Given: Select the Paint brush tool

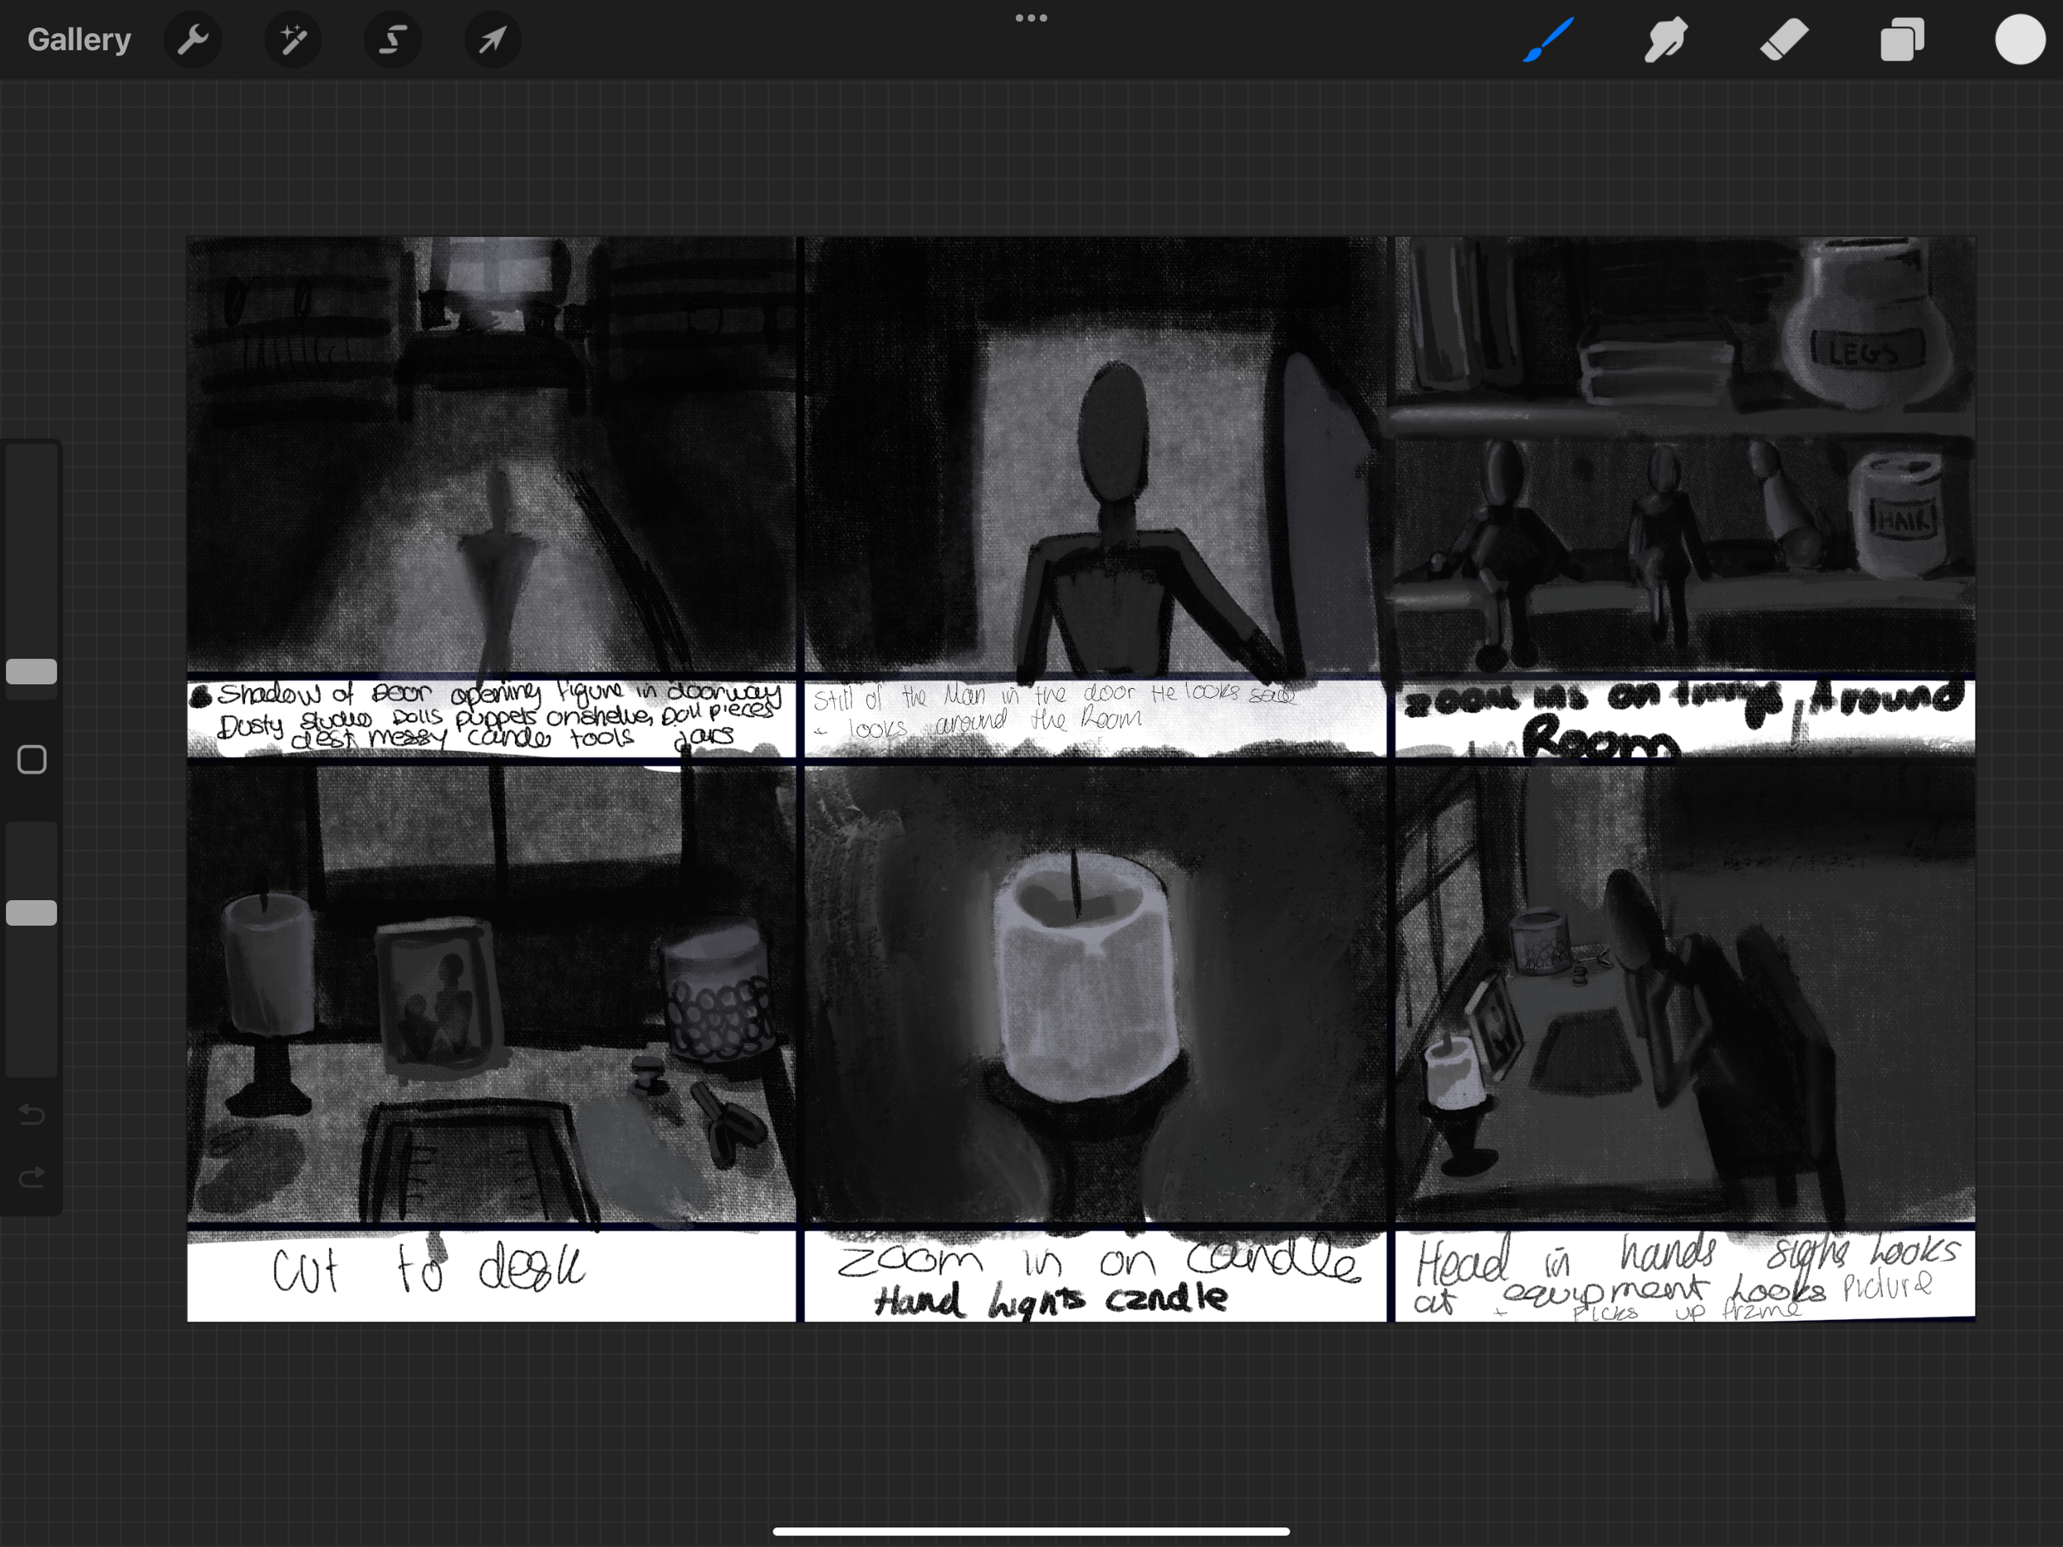Looking at the screenshot, I should (1549, 40).
